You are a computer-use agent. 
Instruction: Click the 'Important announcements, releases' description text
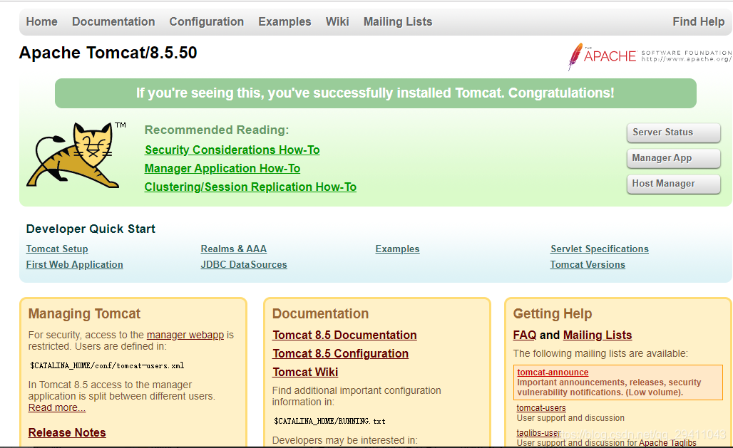click(609, 387)
